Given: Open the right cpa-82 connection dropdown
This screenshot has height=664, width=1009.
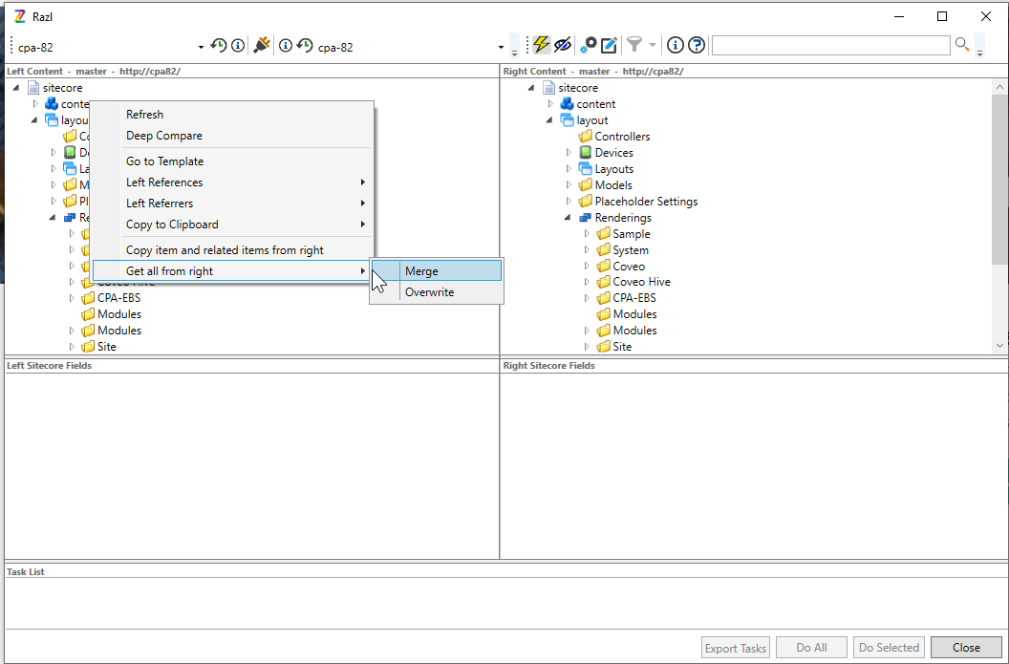Looking at the screenshot, I should tap(501, 47).
